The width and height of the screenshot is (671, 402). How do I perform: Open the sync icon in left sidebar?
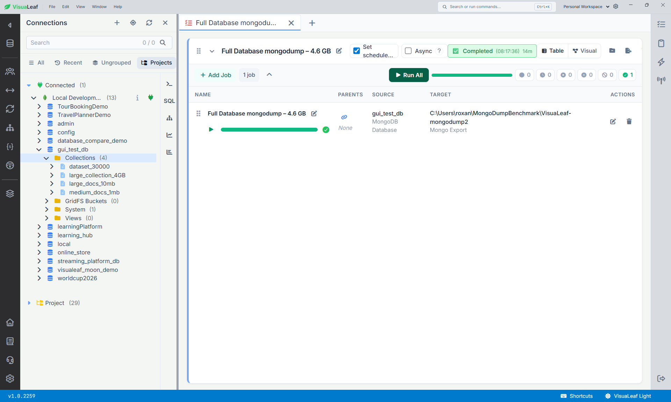pyautogui.click(x=10, y=109)
